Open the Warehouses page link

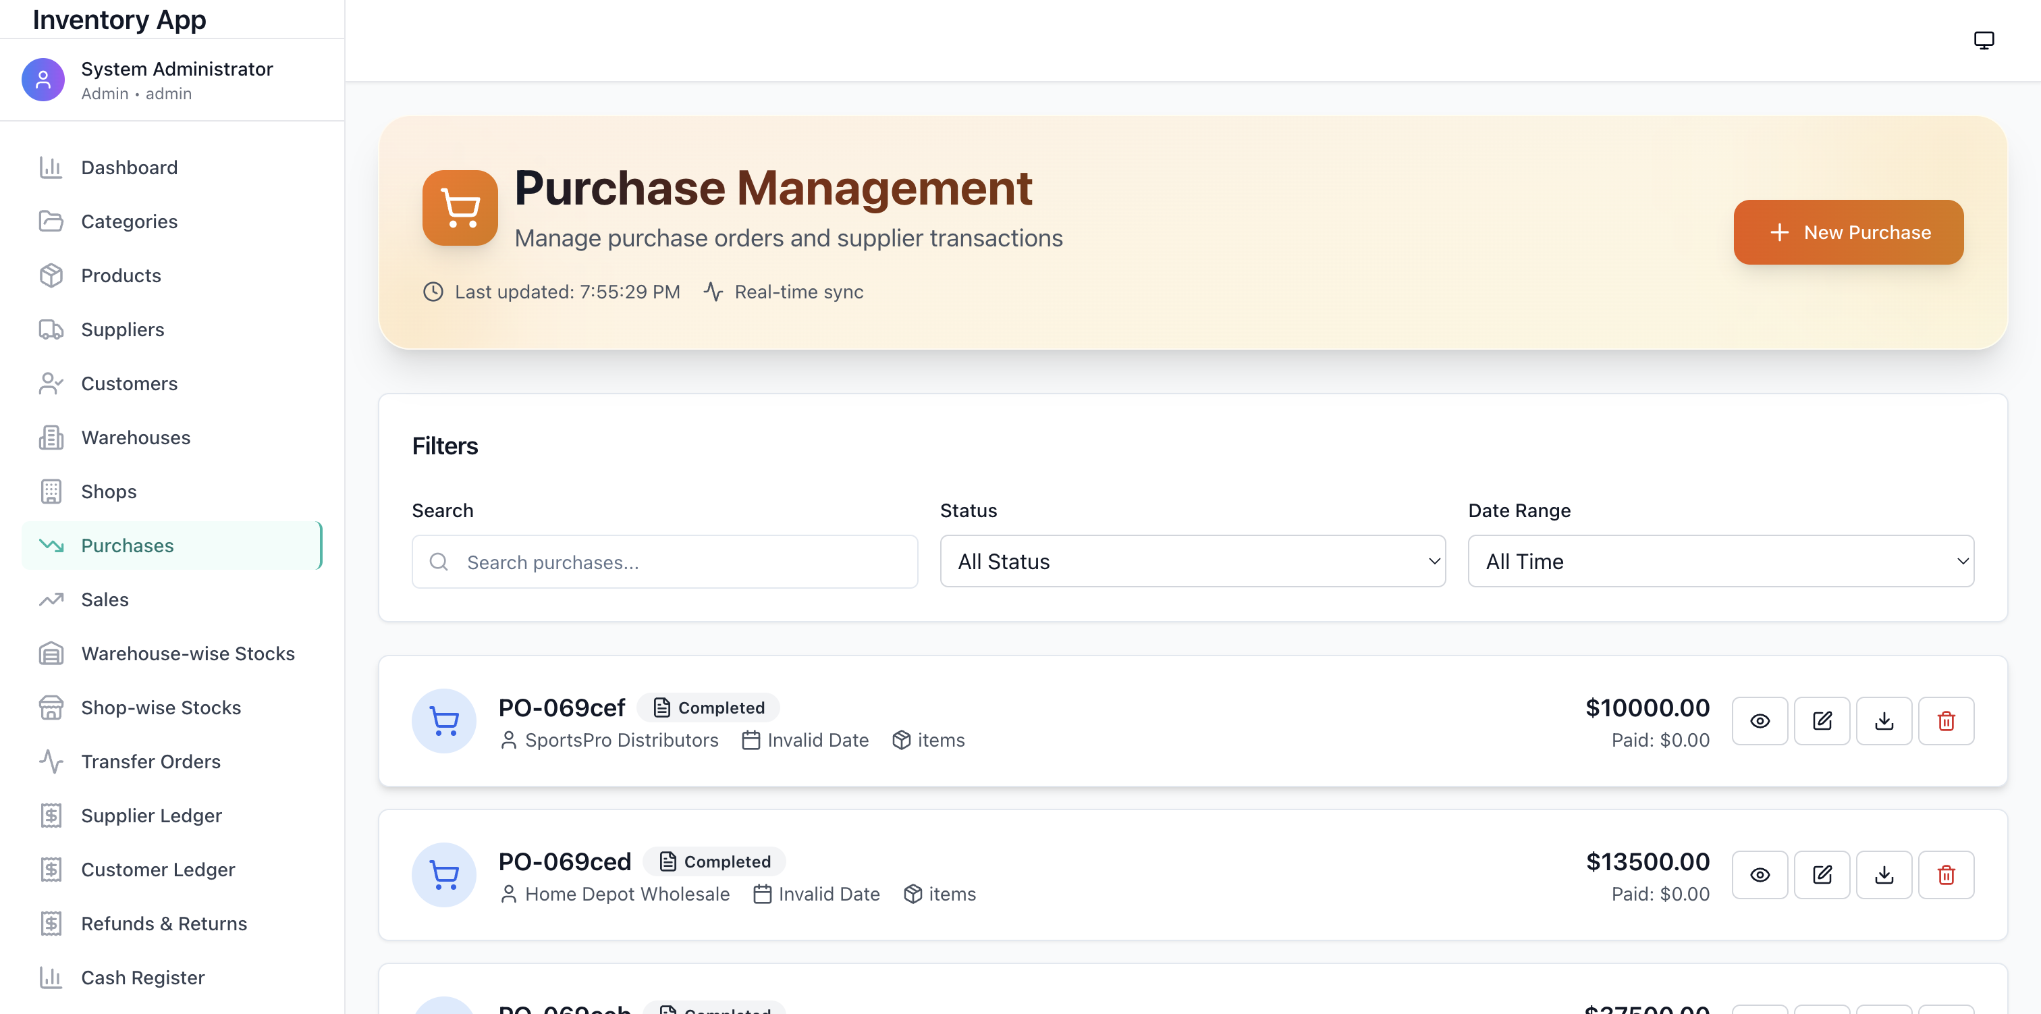172,437
